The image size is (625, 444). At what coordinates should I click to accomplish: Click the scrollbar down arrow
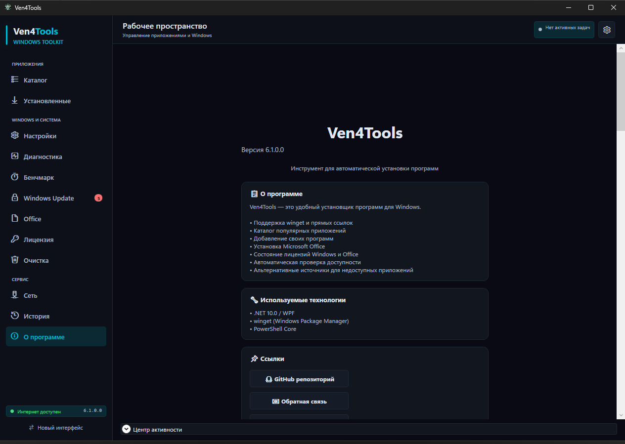tap(621, 415)
